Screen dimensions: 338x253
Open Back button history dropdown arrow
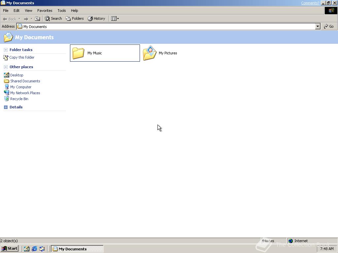point(19,19)
